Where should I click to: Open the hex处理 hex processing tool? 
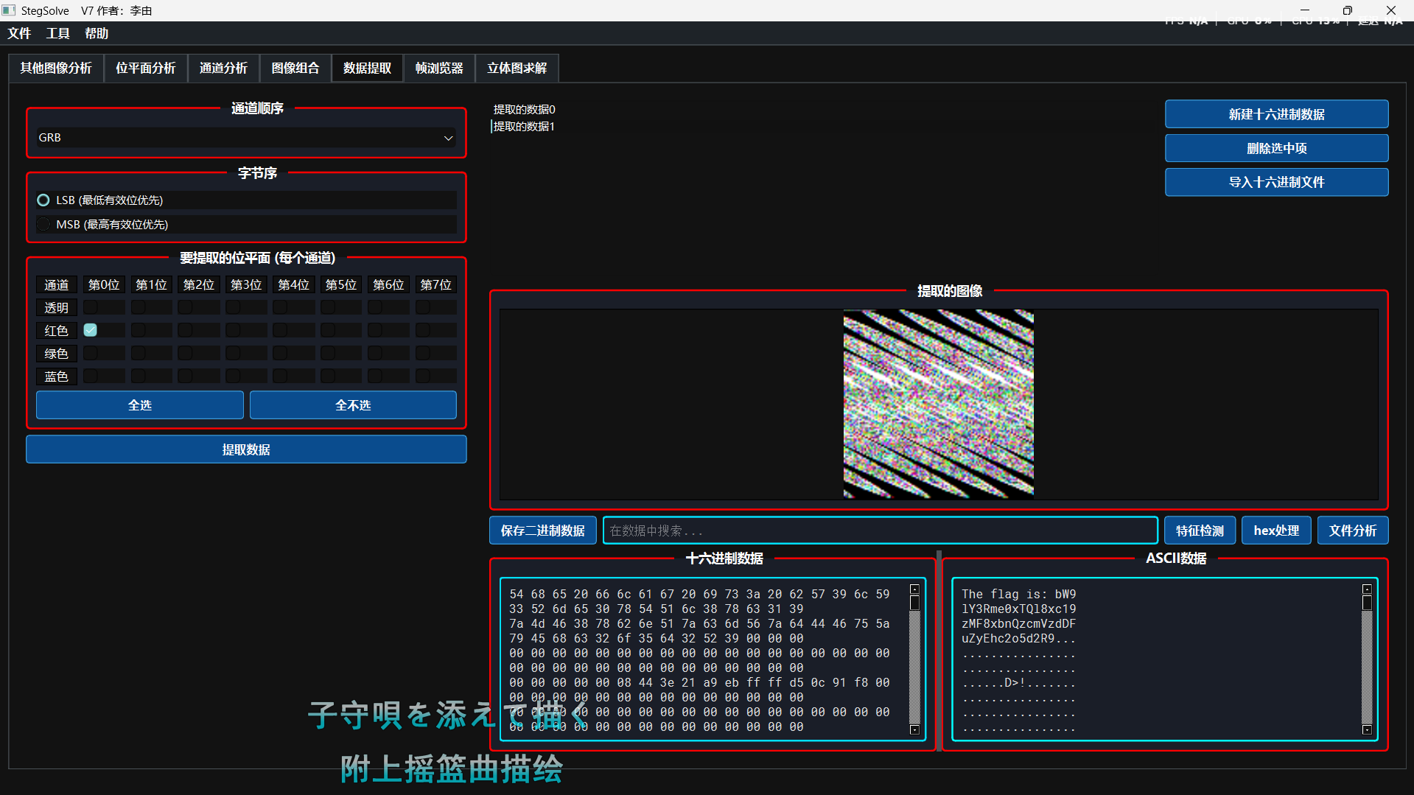(1275, 530)
